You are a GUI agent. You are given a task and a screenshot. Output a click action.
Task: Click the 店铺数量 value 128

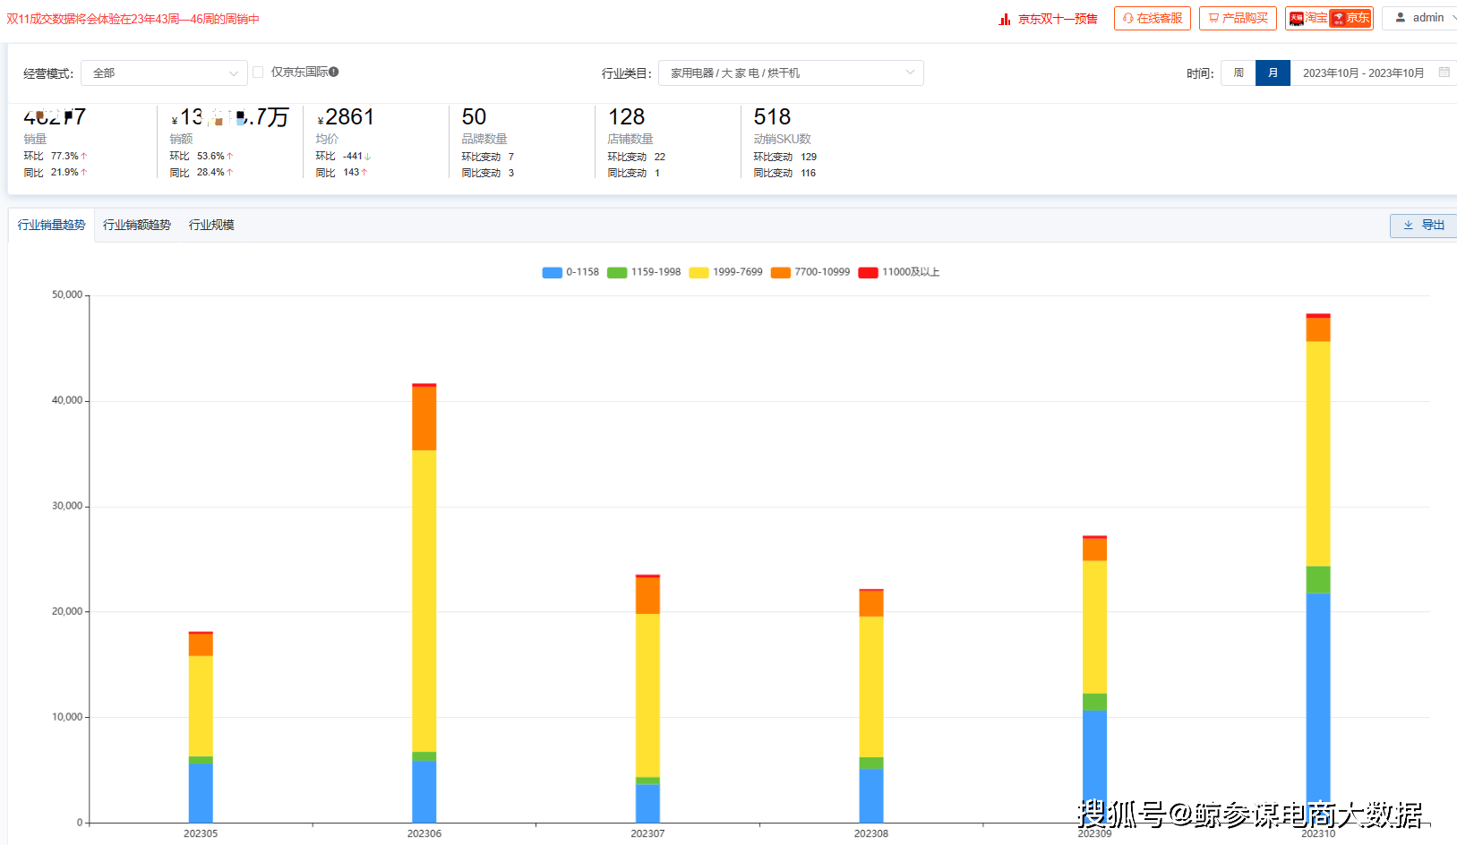tap(626, 117)
